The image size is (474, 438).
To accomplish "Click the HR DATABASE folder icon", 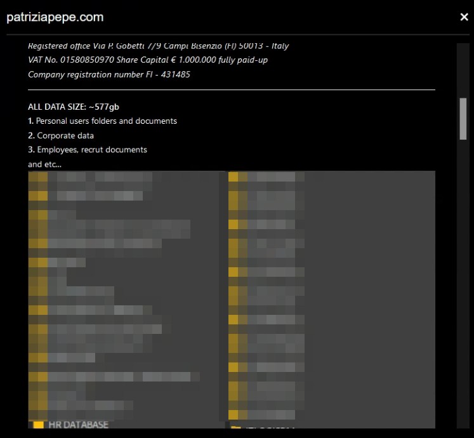I will 38,425.
